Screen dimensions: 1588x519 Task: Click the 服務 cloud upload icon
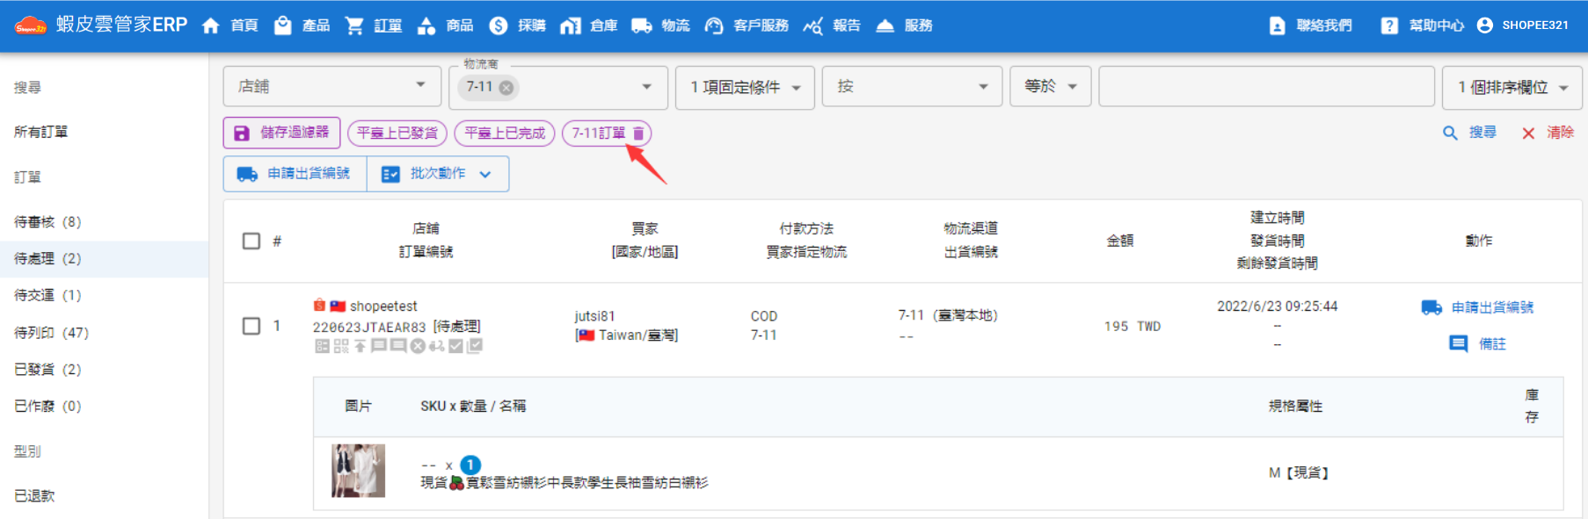(885, 25)
